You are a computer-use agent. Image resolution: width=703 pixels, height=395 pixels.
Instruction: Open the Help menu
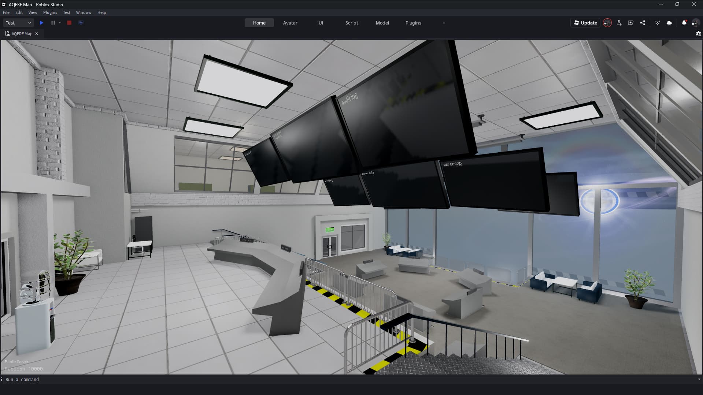pyautogui.click(x=101, y=12)
